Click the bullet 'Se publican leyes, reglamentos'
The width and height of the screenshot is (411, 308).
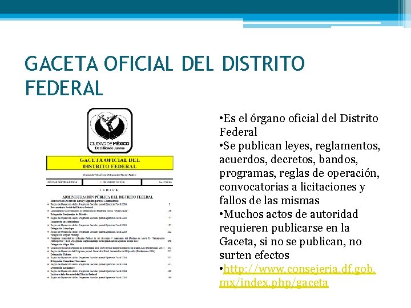pyautogui.click(x=300, y=173)
